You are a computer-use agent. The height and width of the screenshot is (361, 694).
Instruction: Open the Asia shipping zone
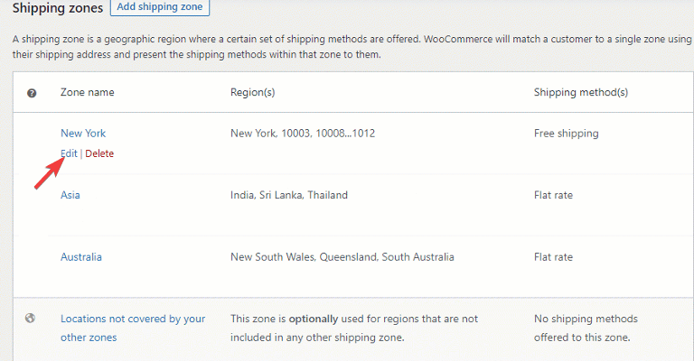pos(70,195)
